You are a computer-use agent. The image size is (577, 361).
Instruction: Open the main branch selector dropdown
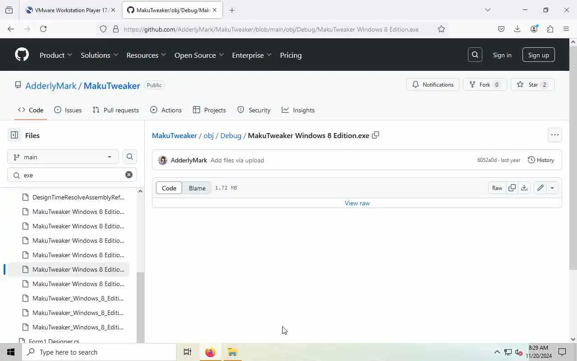[x=63, y=157]
